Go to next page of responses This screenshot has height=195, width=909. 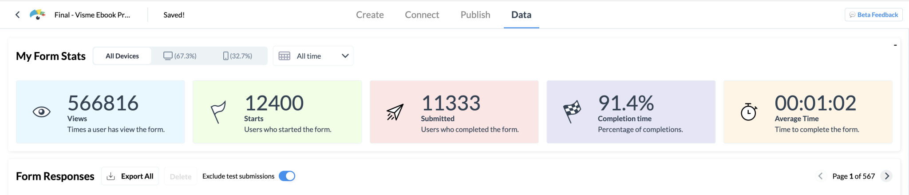pyautogui.click(x=887, y=176)
